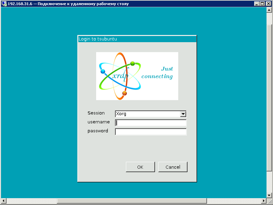This screenshot has height=205, width=273.
Task: Click the 'Just connecting' slogan text
Action: (x=157, y=73)
